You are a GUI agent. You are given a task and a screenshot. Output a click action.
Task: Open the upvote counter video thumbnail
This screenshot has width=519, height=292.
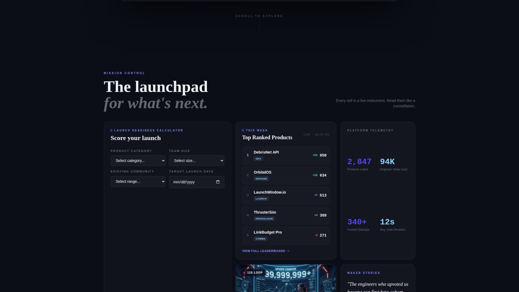click(286, 278)
